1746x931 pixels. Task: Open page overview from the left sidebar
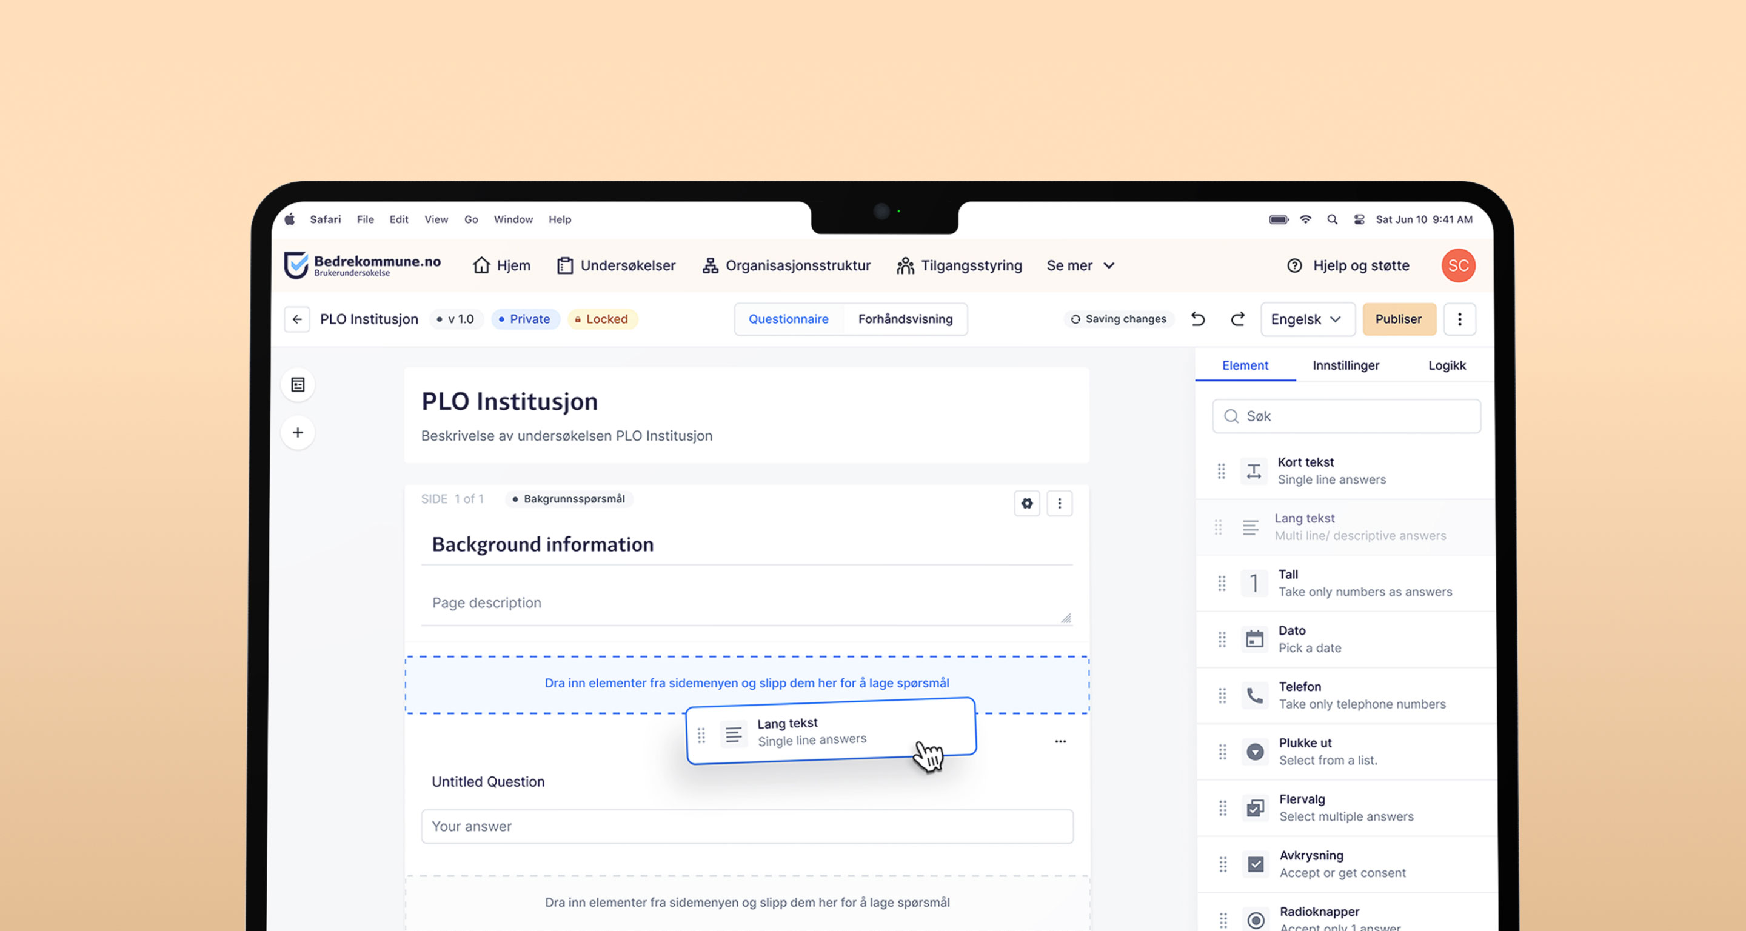coord(298,384)
